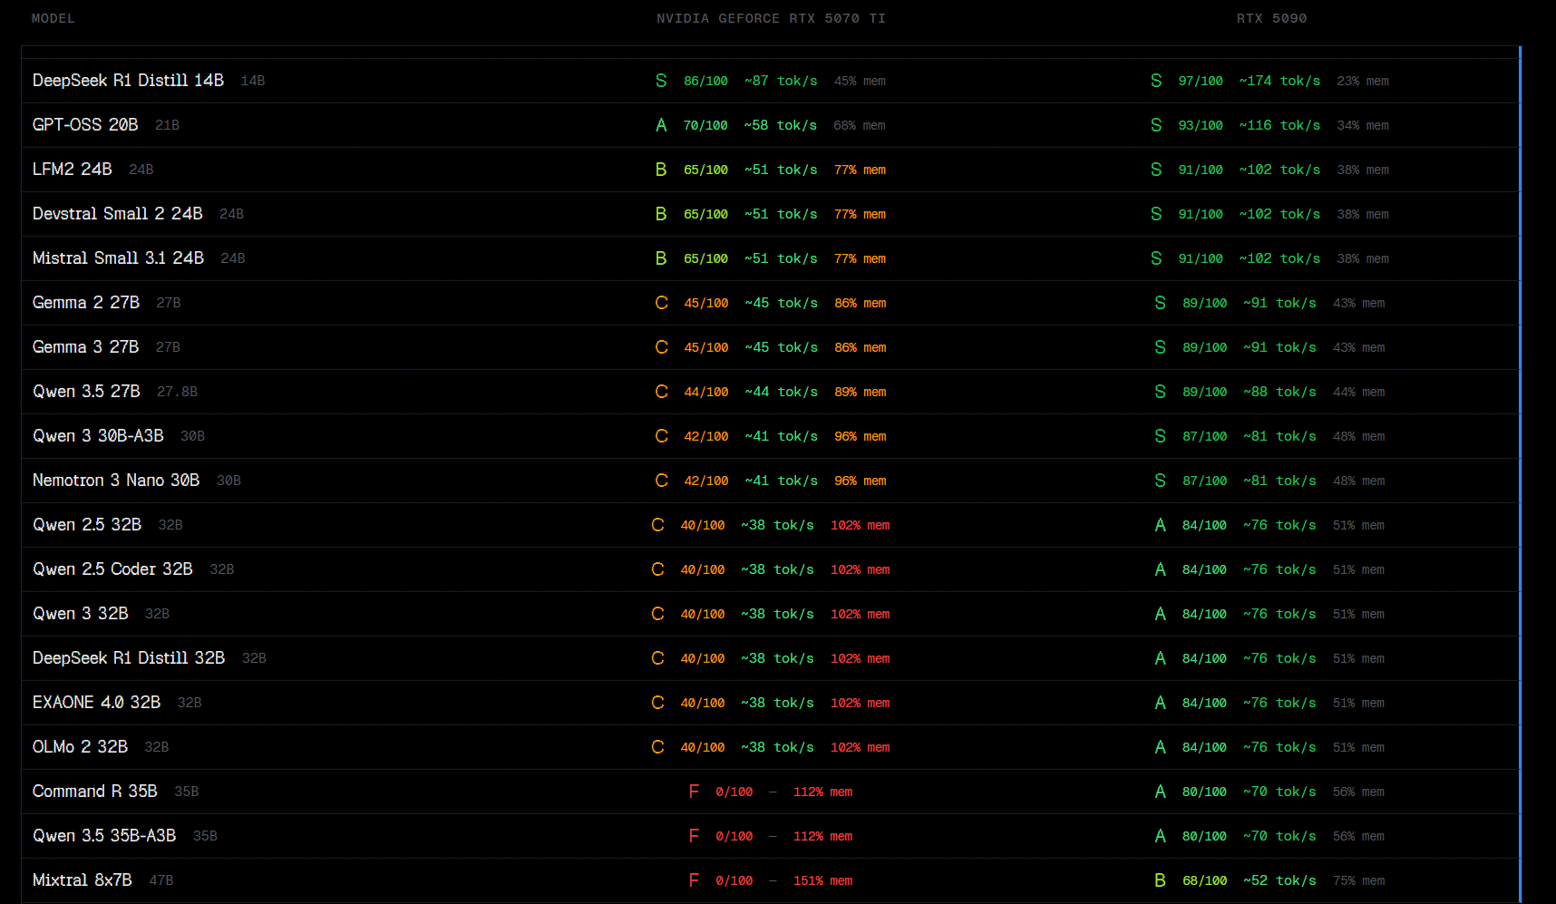Click the RTX 5090 column header

point(1271,18)
